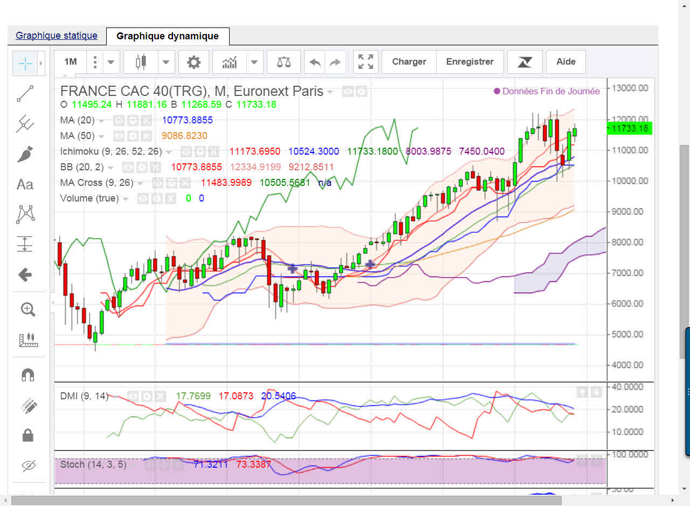Delete the Ichimoku indicator
This screenshot has height=506, width=690.
(x=213, y=151)
